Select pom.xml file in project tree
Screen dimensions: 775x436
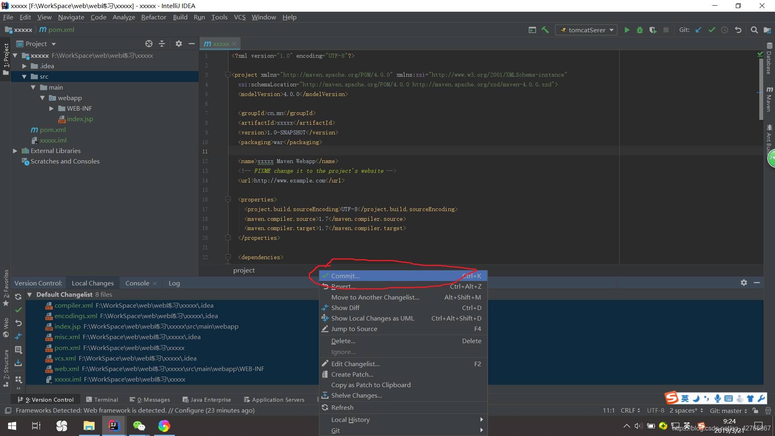[52, 130]
